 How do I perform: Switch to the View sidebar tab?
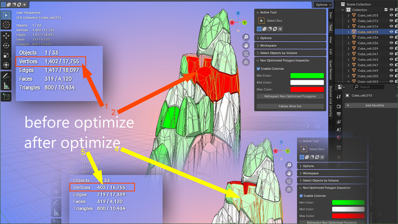pos(331,40)
